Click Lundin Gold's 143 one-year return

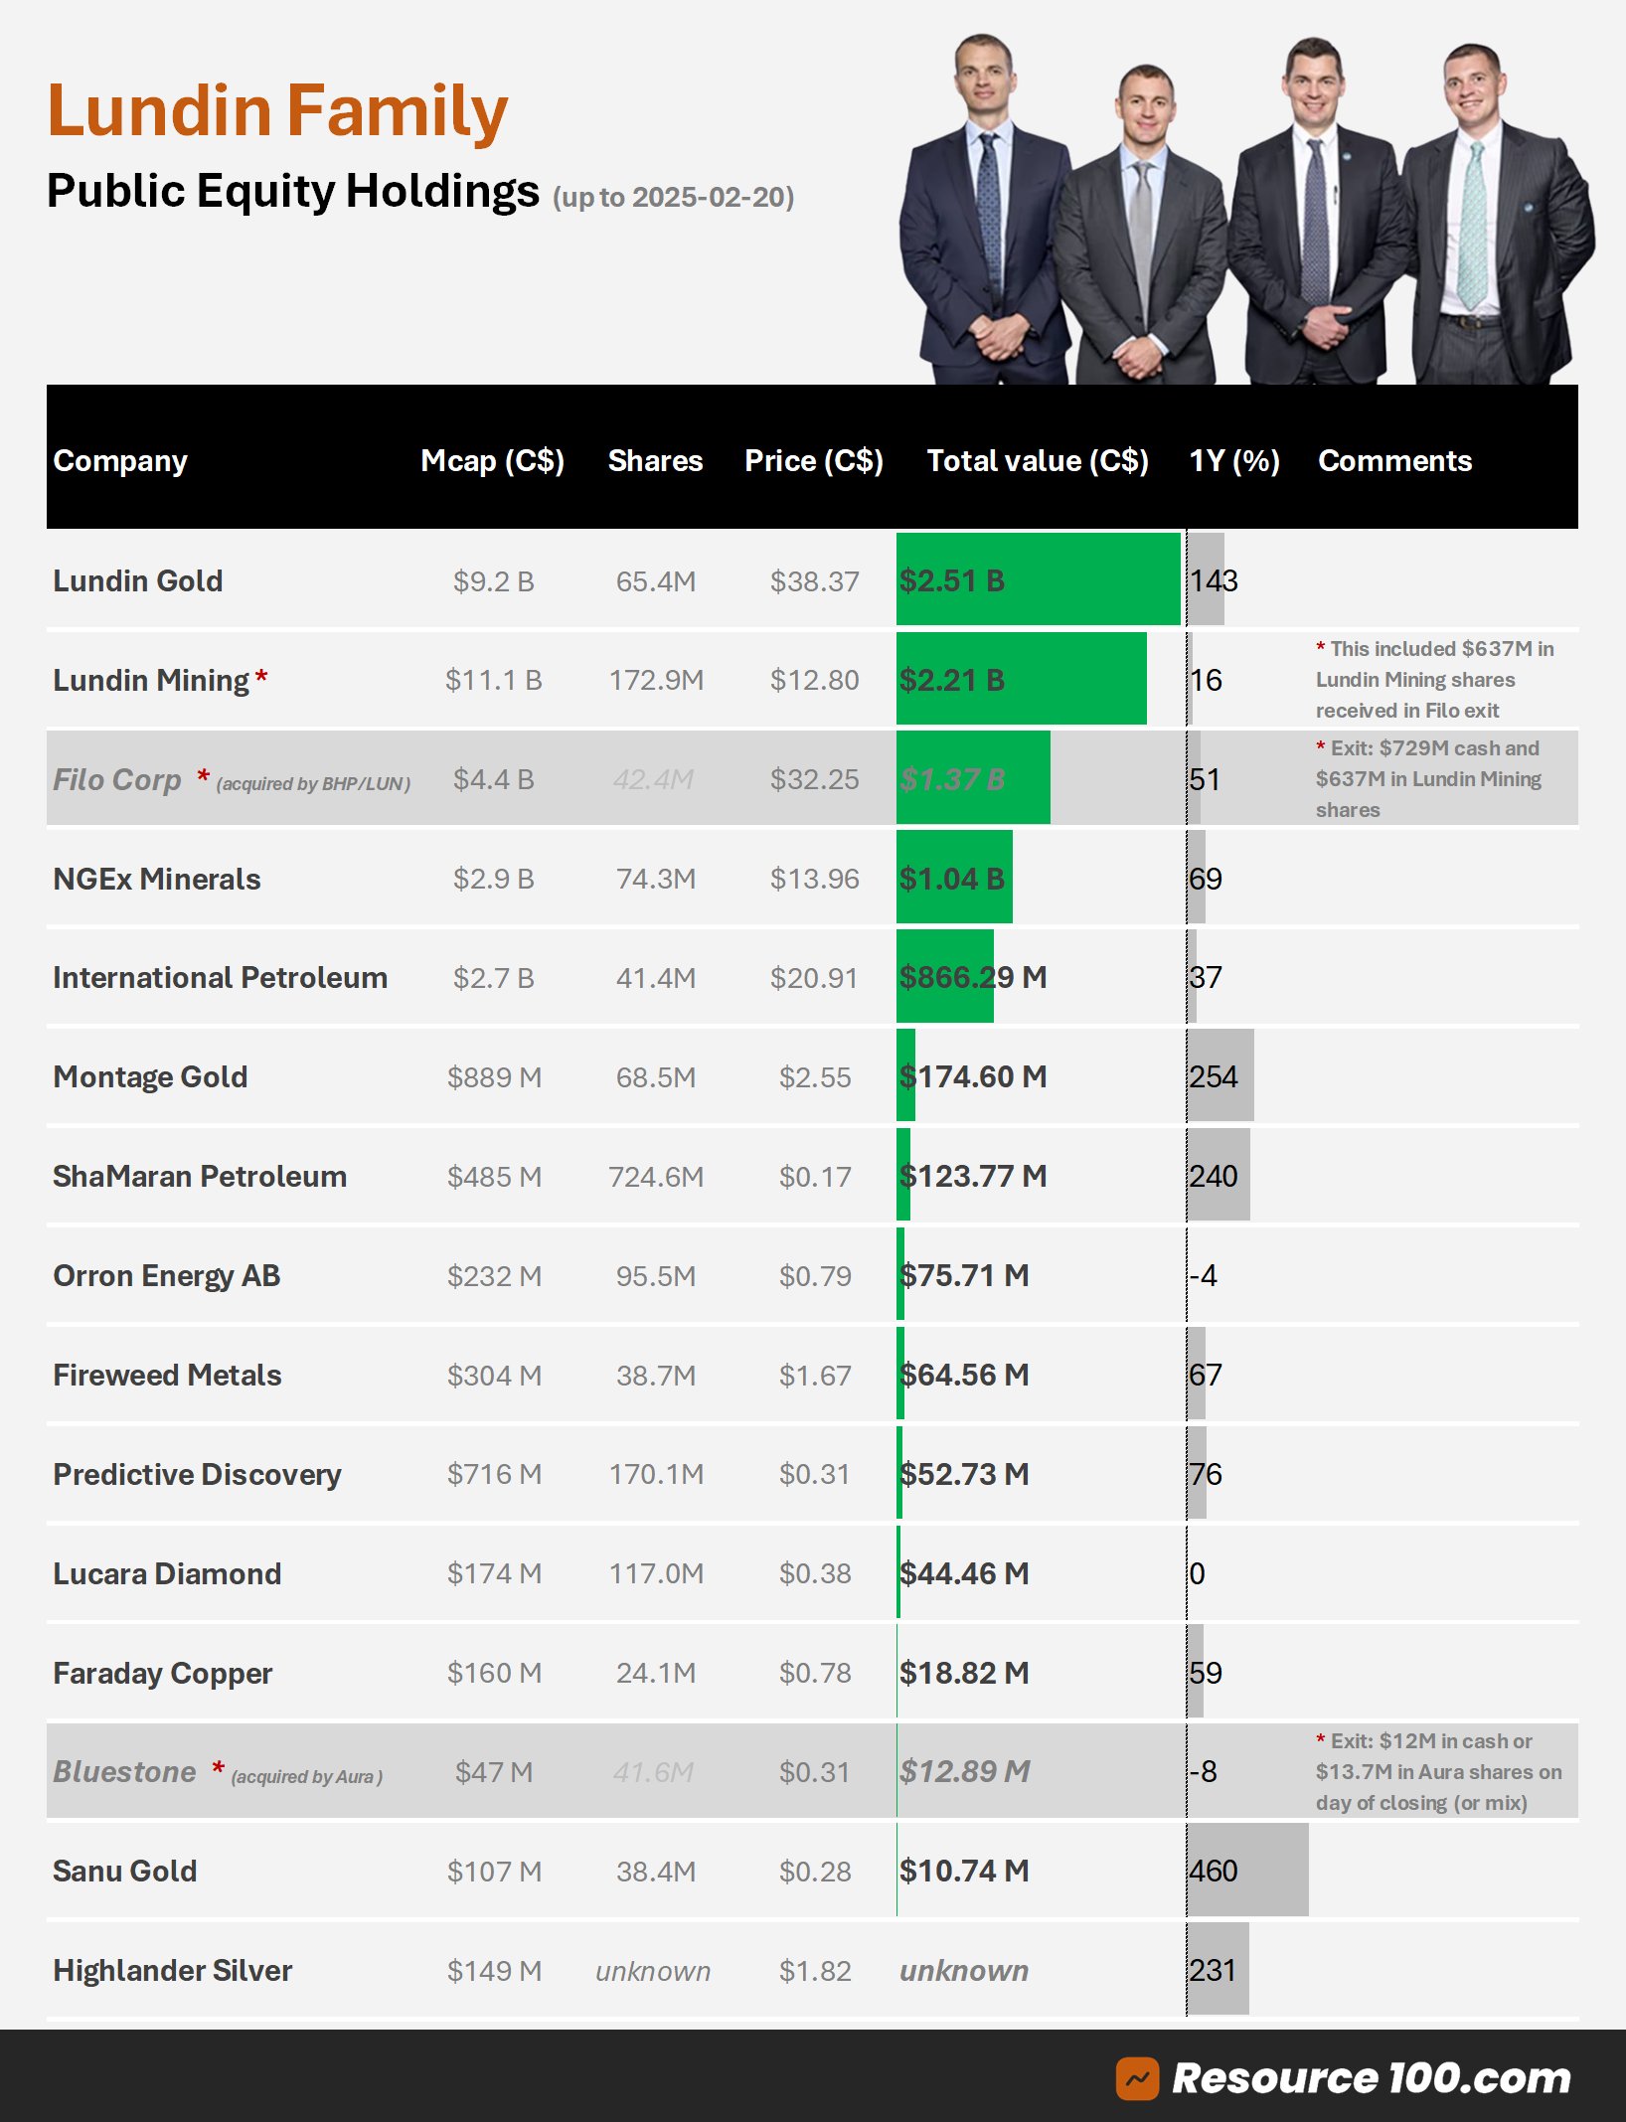click(1214, 580)
